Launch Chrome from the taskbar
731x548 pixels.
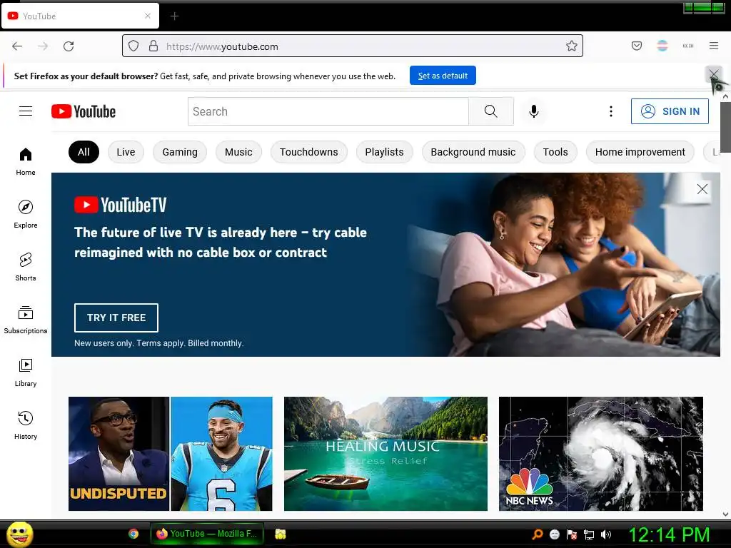pos(133,534)
